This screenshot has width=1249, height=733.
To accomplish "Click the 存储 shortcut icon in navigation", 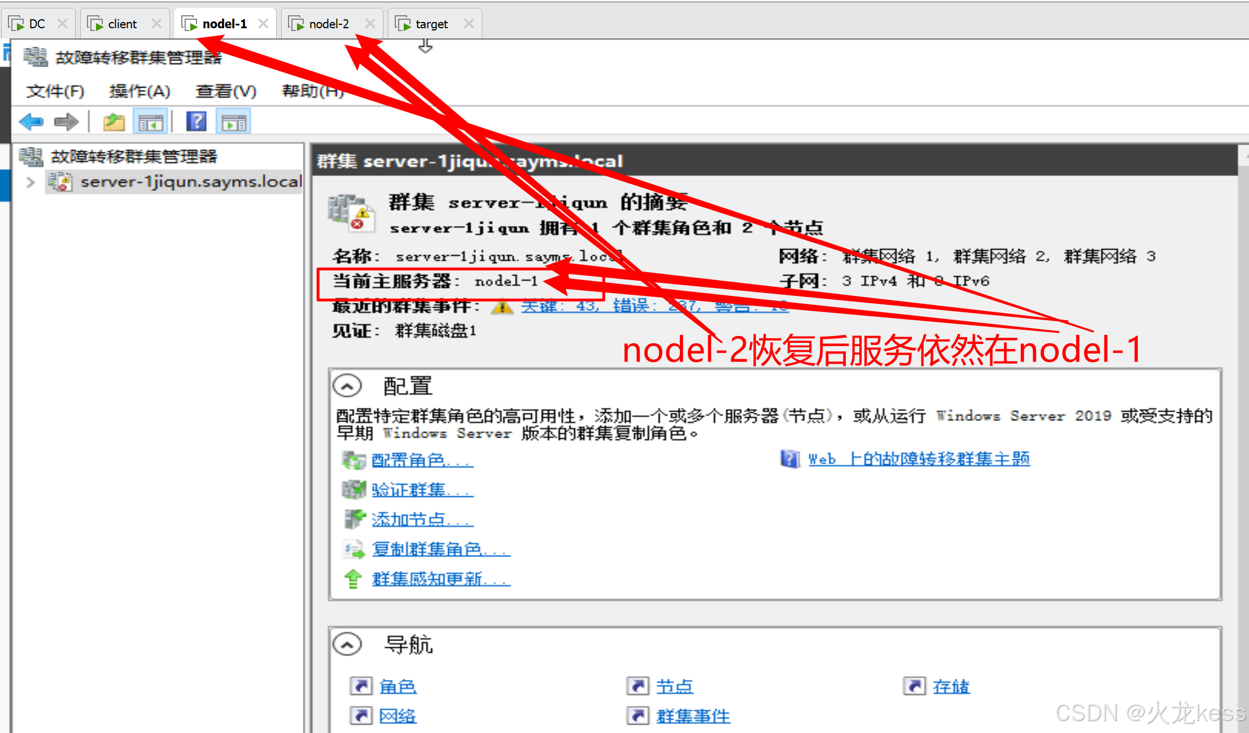I will [914, 686].
